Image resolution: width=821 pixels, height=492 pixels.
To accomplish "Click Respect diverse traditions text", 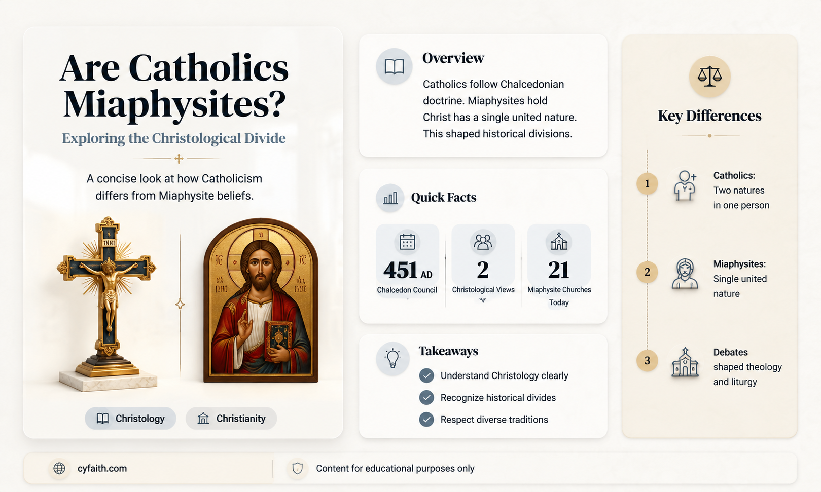I will click(494, 420).
